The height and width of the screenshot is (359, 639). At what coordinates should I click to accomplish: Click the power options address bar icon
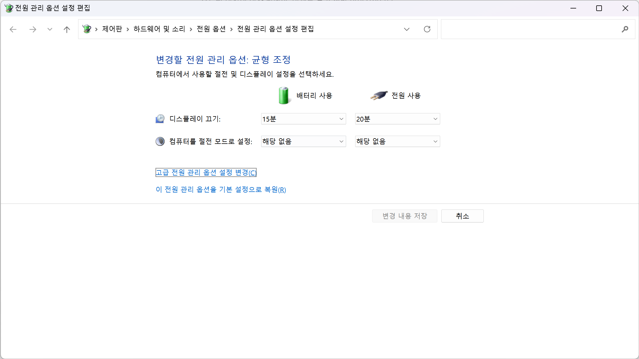pyautogui.click(x=87, y=29)
